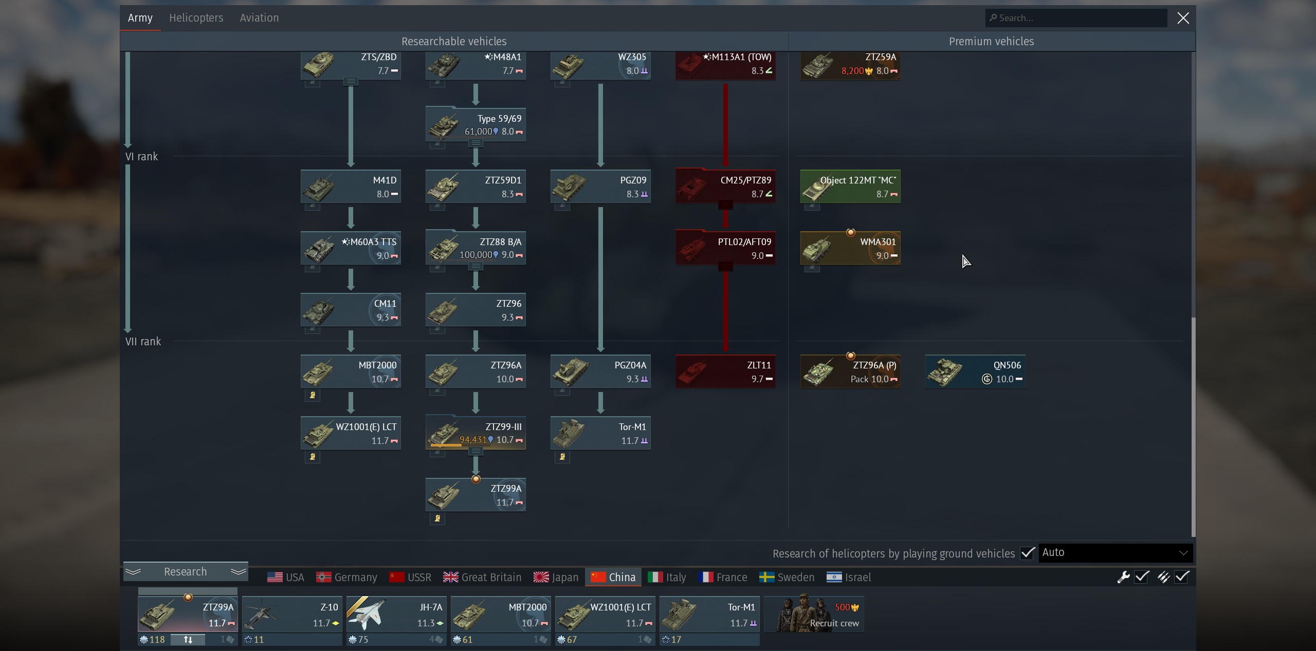This screenshot has width=1316, height=651.
Task: Select the Italy nation tab
Action: click(x=667, y=578)
